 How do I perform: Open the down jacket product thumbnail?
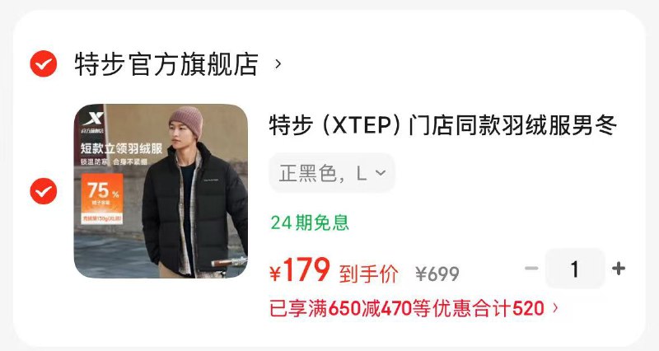pos(161,191)
